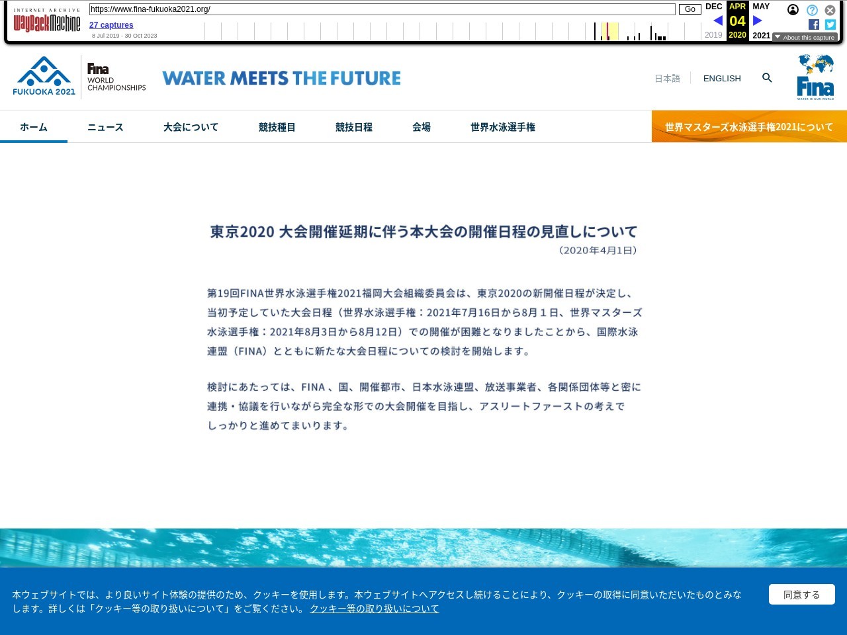847x635 pixels.
Task: Click the Wayback URL input field
Action: 382,9
